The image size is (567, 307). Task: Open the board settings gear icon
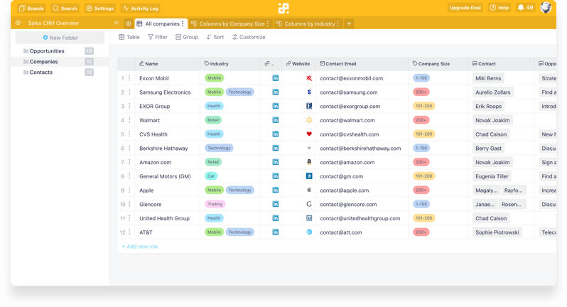pos(129,24)
